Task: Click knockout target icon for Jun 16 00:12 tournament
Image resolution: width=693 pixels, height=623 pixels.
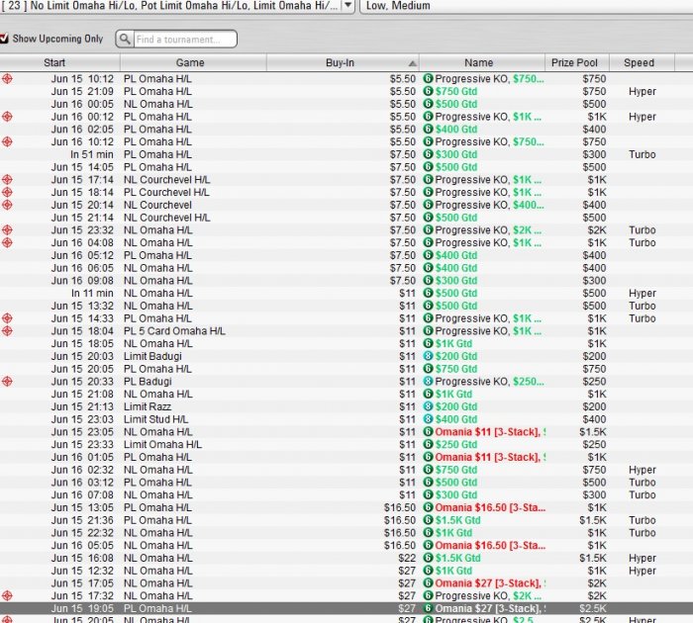Action: coord(7,117)
